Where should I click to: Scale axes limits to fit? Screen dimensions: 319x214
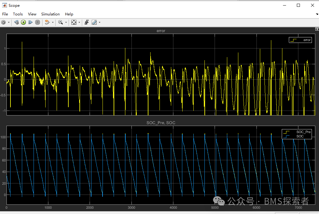point(74,22)
